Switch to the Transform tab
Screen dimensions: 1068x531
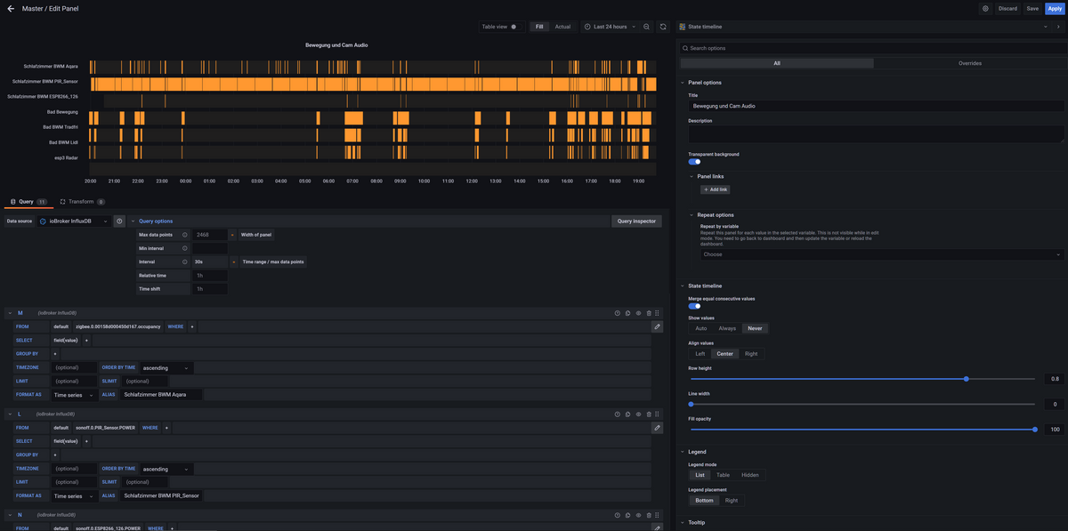click(82, 202)
